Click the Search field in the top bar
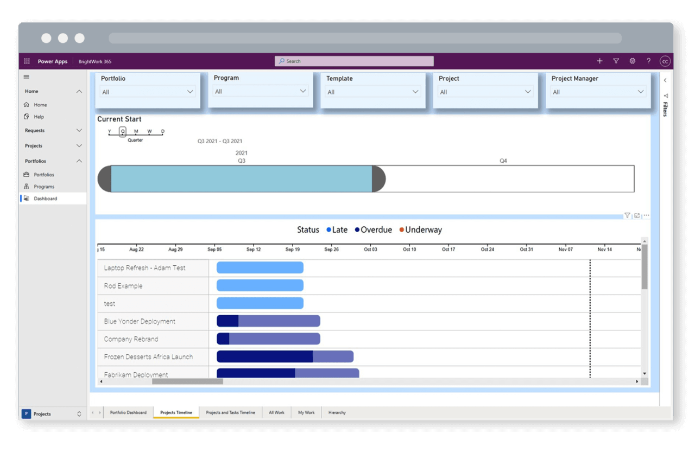This screenshot has height=453, width=695. click(x=354, y=61)
